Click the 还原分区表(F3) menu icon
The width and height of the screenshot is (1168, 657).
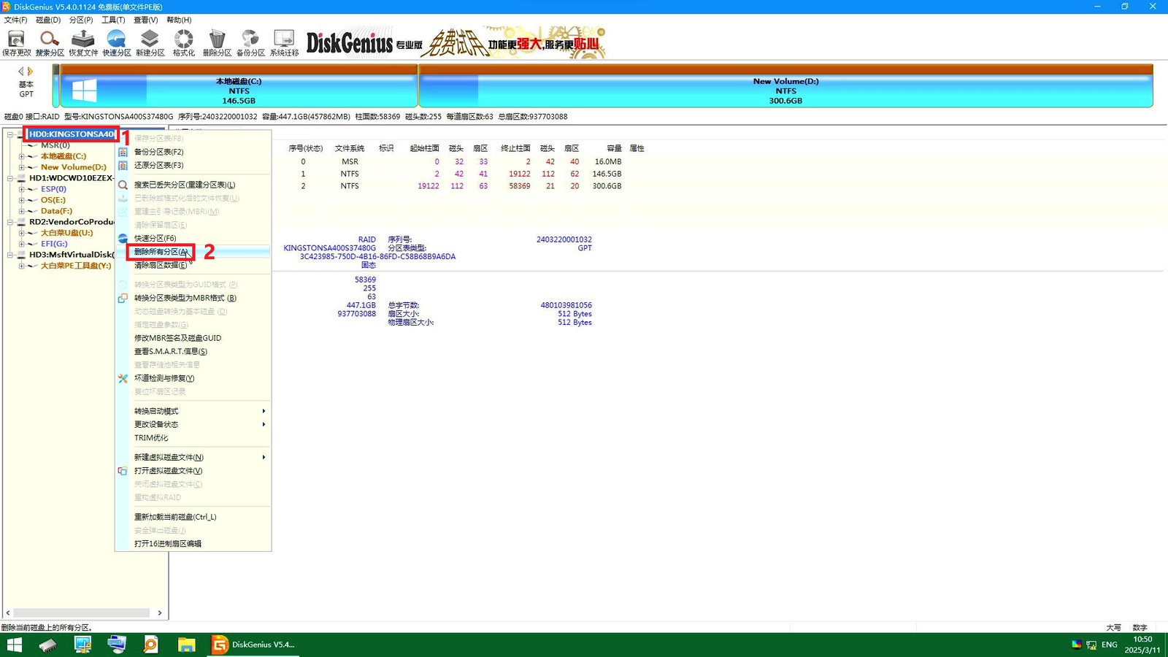click(x=123, y=165)
